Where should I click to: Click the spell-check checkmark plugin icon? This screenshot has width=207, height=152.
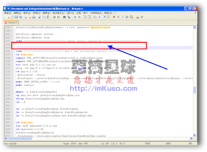click(x=142, y=17)
